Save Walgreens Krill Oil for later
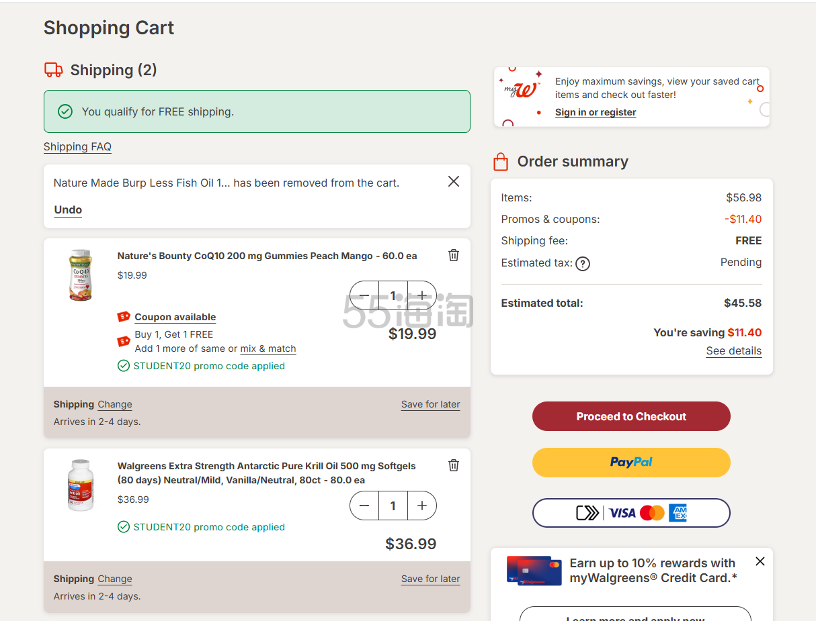Screen dimensions: 816x621 pyautogui.click(x=431, y=579)
